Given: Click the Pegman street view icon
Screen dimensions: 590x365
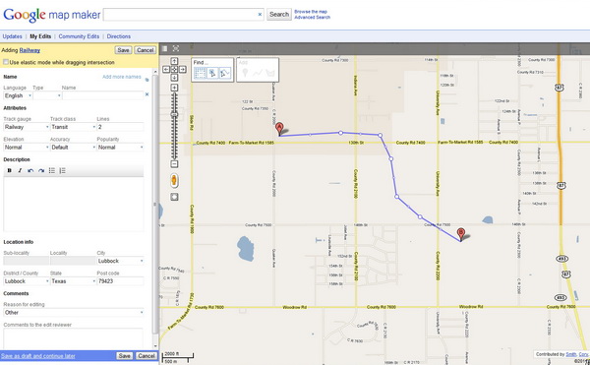Looking at the screenshot, I should [x=174, y=181].
